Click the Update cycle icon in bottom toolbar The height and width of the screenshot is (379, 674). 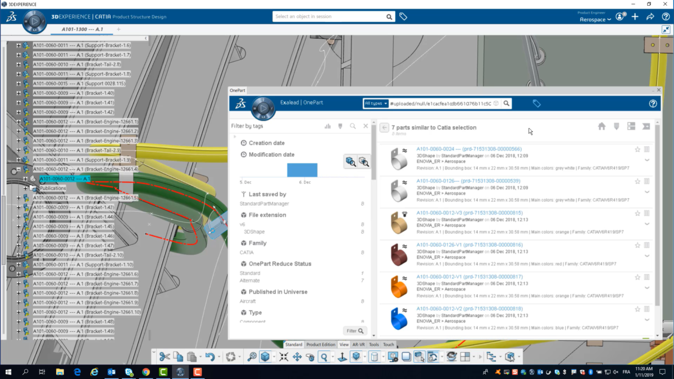click(230, 357)
